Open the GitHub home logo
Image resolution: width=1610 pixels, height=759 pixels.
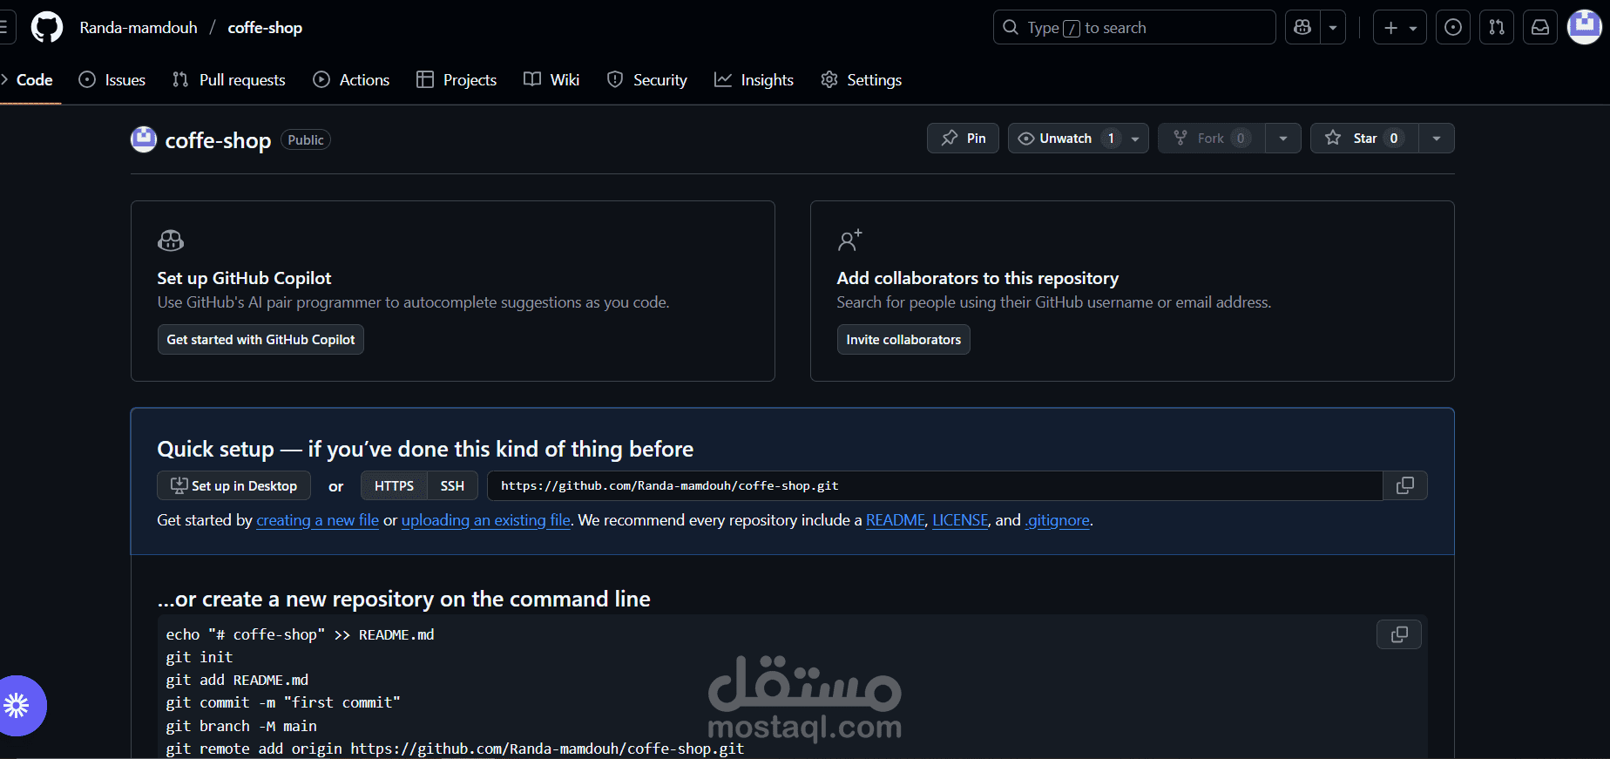pos(47,28)
